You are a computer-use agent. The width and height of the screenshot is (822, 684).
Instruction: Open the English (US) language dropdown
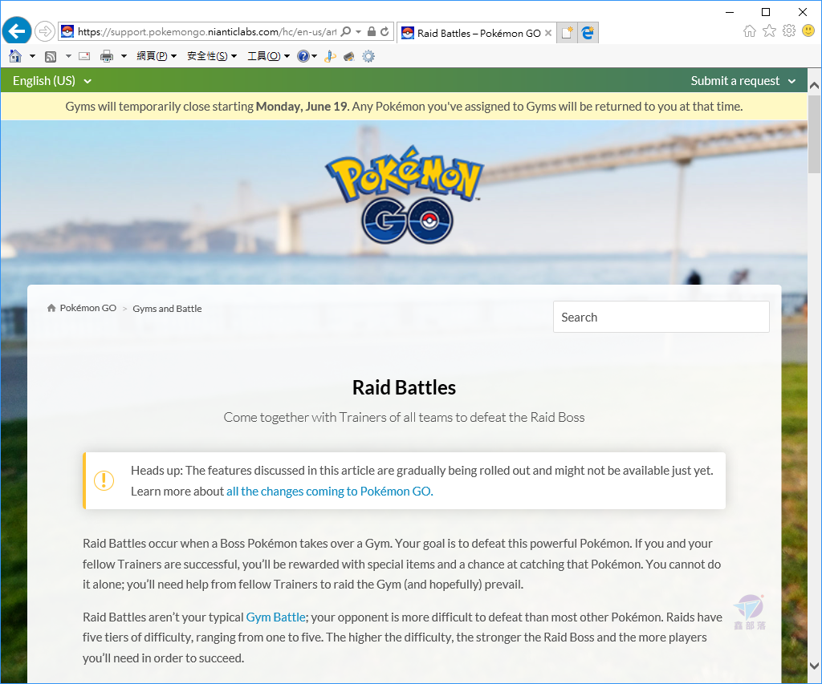point(52,81)
